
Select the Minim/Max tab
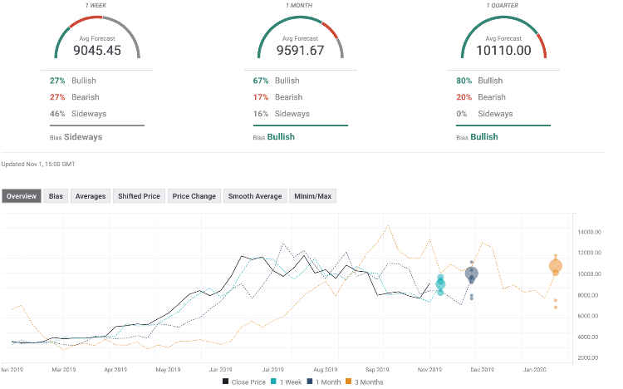pos(313,196)
